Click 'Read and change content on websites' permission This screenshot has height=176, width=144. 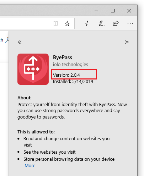(66, 142)
